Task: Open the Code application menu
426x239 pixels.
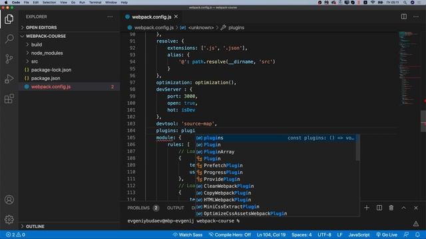Action: [x=16, y=3]
